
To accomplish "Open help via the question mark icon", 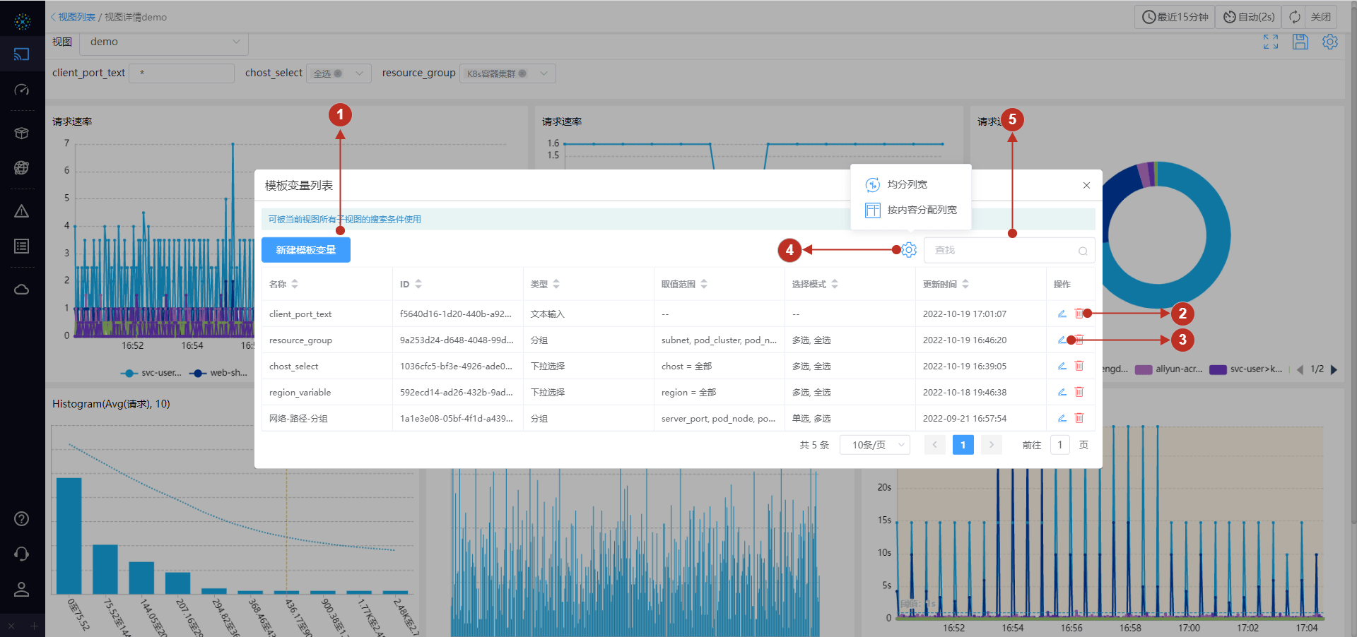I will (22, 519).
